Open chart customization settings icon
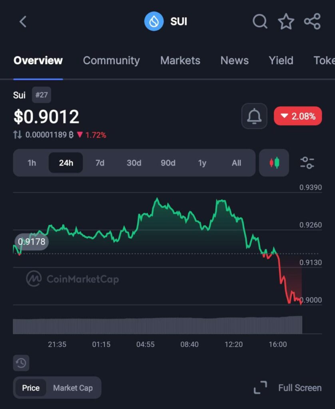The width and height of the screenshot is (335, 409). (307, 163)
